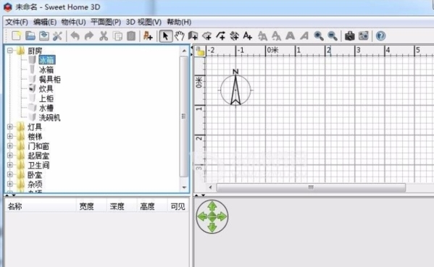Sort furniture by 高度 column

pyautogui.click(x=152, y=206)
